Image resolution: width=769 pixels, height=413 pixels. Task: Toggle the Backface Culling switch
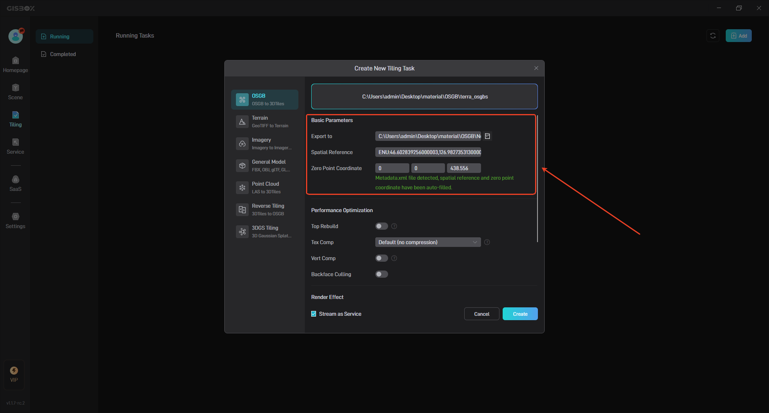pyautogui.click(x=382, y=274)
